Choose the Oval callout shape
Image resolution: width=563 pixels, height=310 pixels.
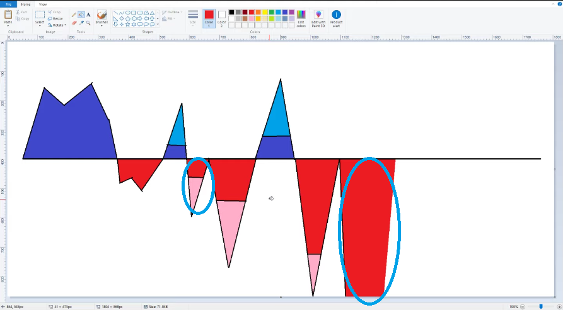click(x=146, y=24)
